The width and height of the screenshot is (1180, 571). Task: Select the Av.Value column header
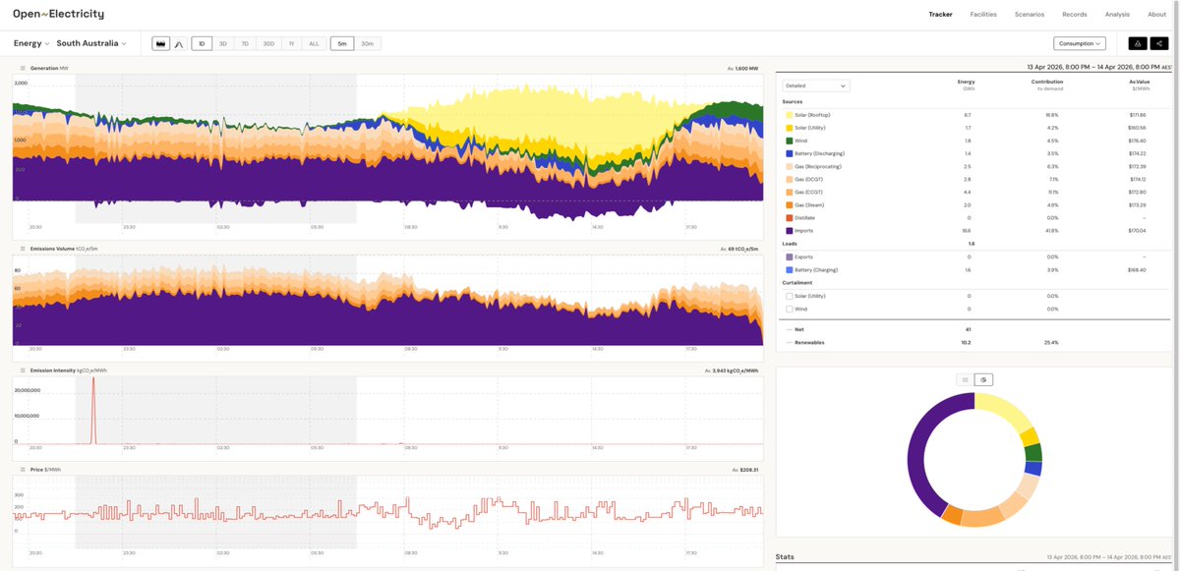point(1138,83)
